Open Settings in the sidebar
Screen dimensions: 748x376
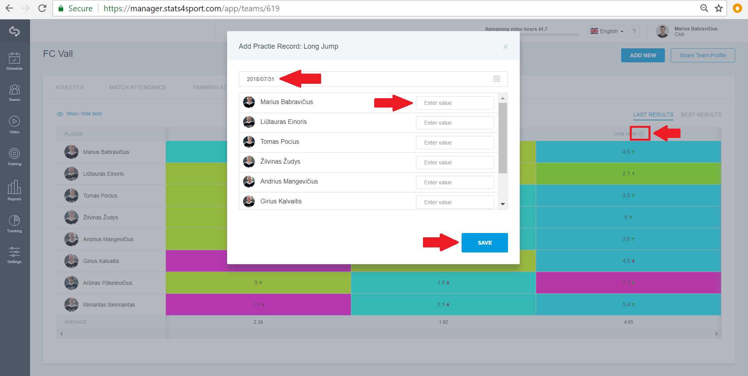pos(14,255)
